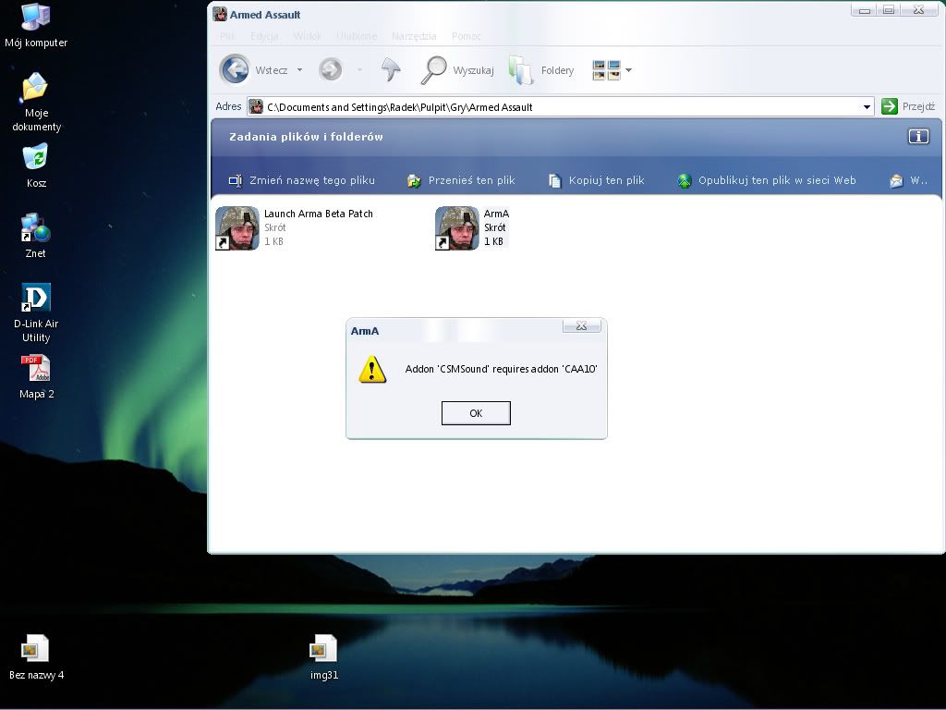946x710 pixels.
Task: Open the Narzędzia menu
Action: click(x=414, y=36)
